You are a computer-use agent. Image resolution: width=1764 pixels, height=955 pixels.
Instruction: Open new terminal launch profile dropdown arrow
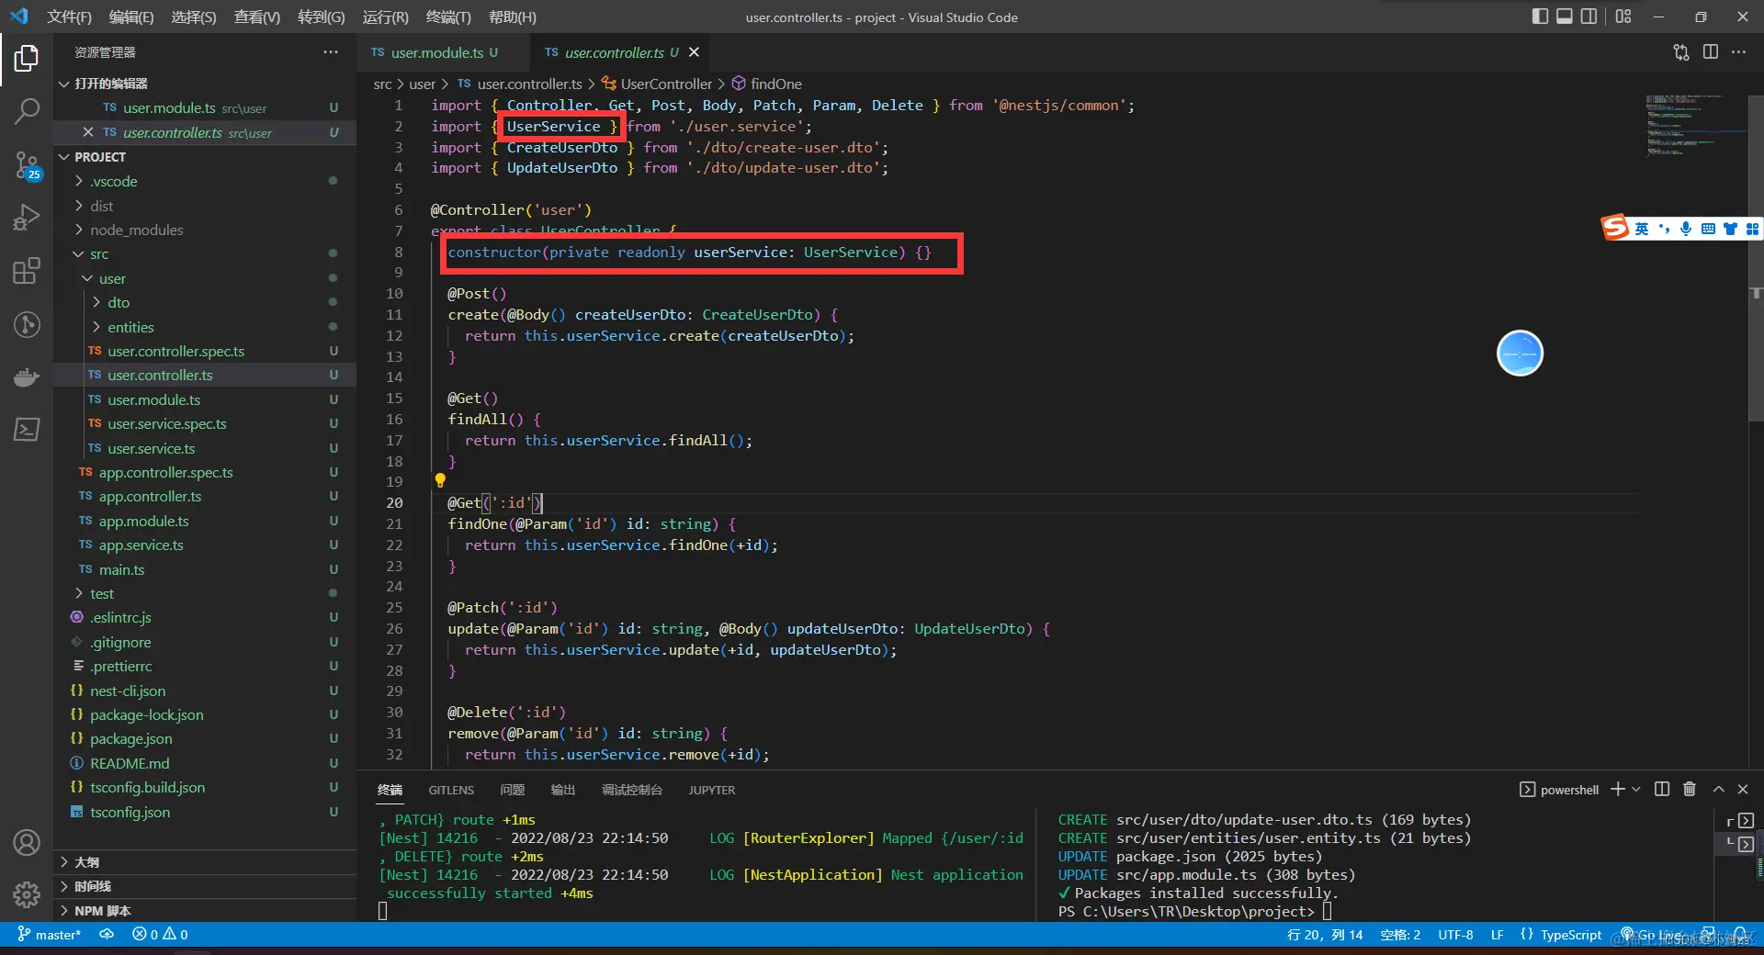tap(1636, 789)
